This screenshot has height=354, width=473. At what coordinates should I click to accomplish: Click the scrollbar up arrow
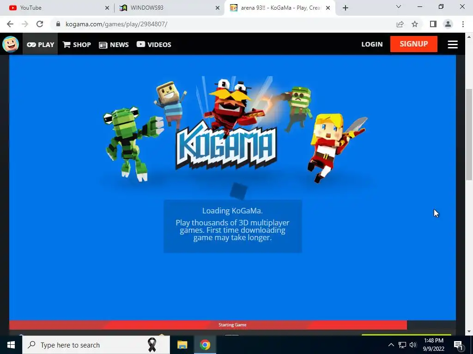469,37
